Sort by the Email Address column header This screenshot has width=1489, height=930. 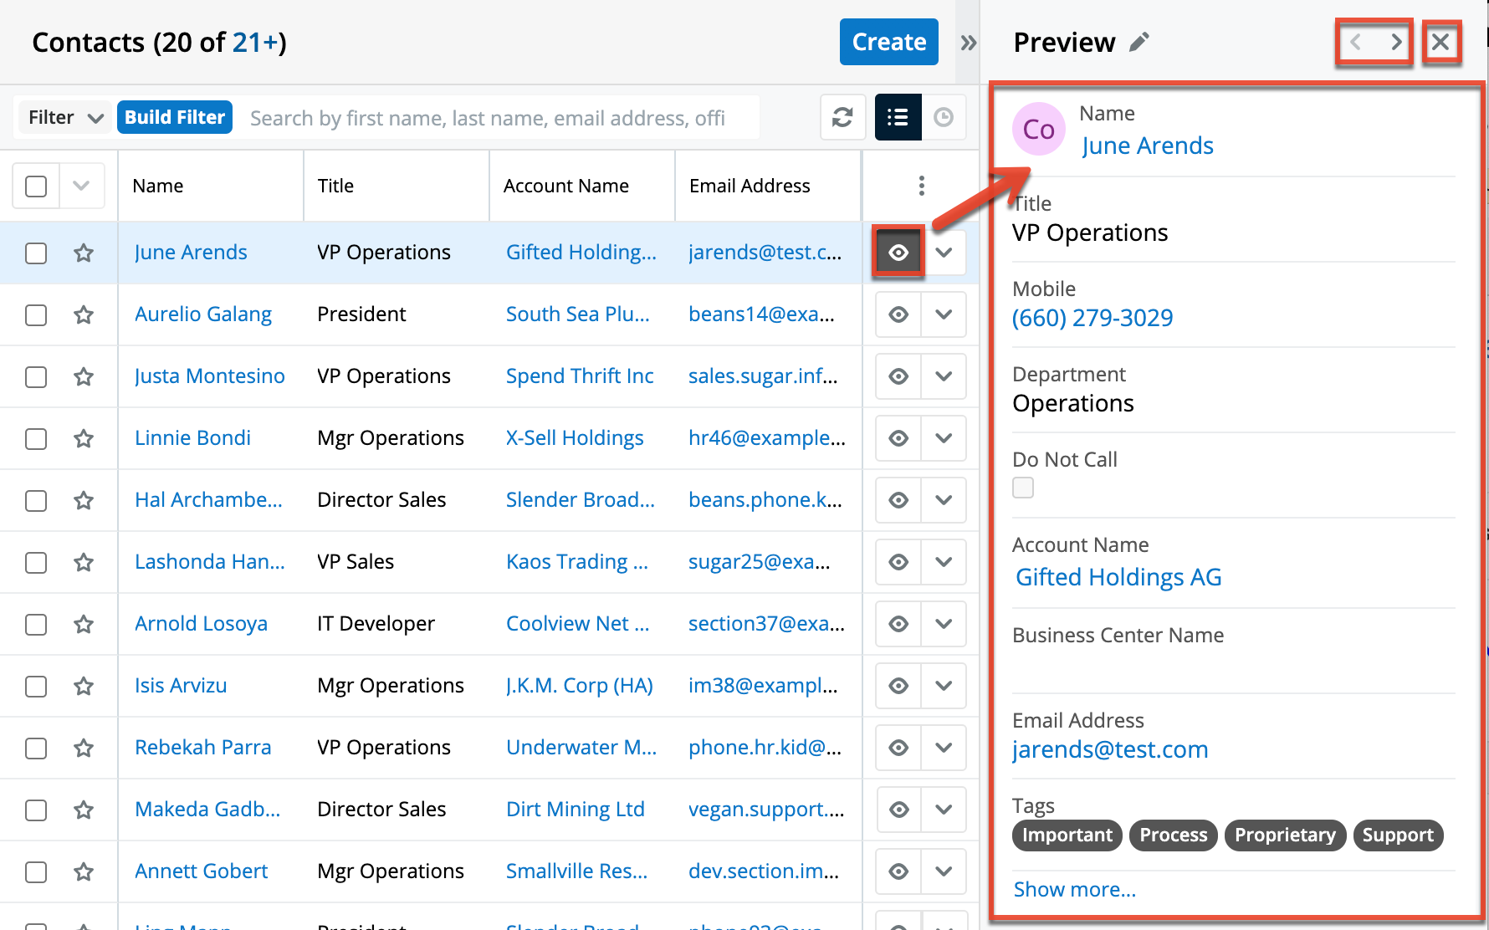click(750, 186)
